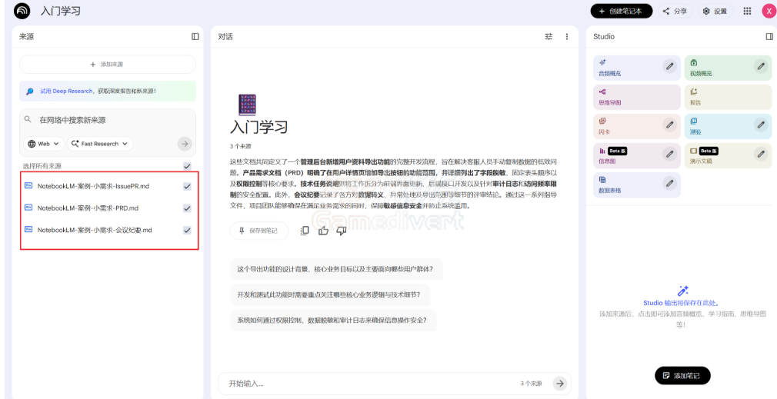777x399 pixels.
Task: Customize the video overview with pencil icon
Action: coord(761,65)
